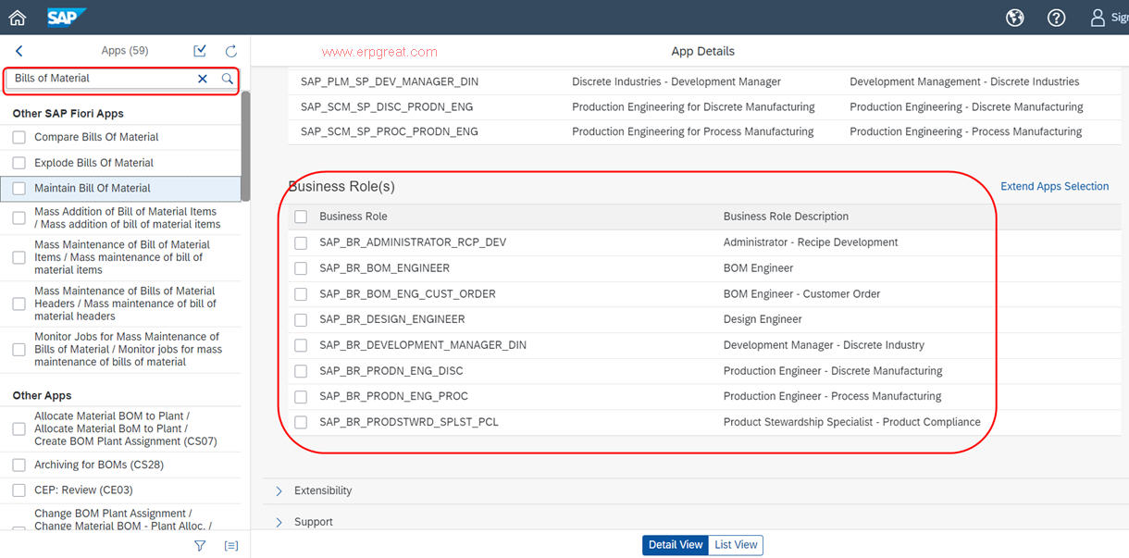Go back with the left arrow
The image size is (1129, 558).
coord(19,51)
